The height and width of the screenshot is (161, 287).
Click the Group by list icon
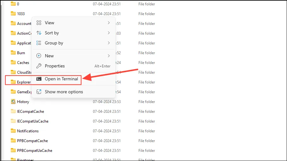pos(39,43)
